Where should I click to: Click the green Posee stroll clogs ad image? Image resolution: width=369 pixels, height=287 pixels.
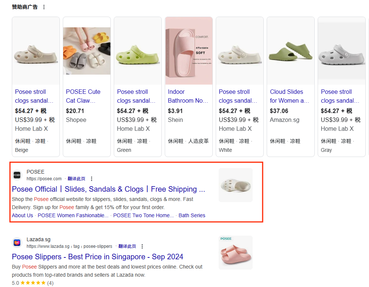(138, 51)
